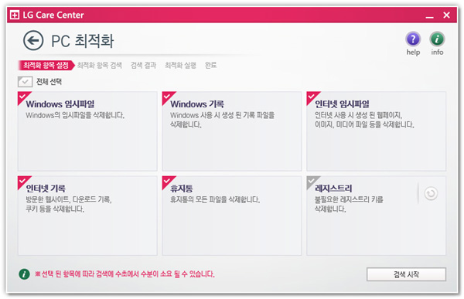Click the LG Care Center title text

(x=53, y=15)
